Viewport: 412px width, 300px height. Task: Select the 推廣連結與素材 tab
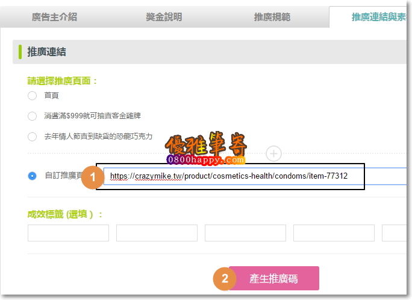[x=368, y=17]
